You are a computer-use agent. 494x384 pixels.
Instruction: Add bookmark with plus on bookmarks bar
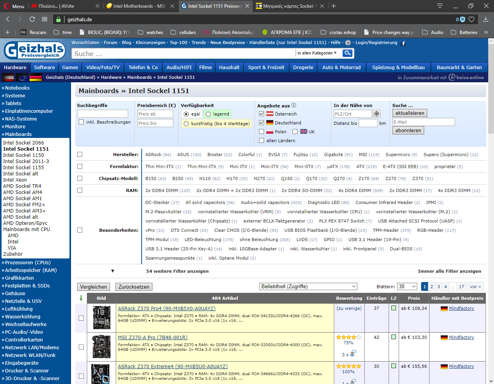(x=7, y=32)
